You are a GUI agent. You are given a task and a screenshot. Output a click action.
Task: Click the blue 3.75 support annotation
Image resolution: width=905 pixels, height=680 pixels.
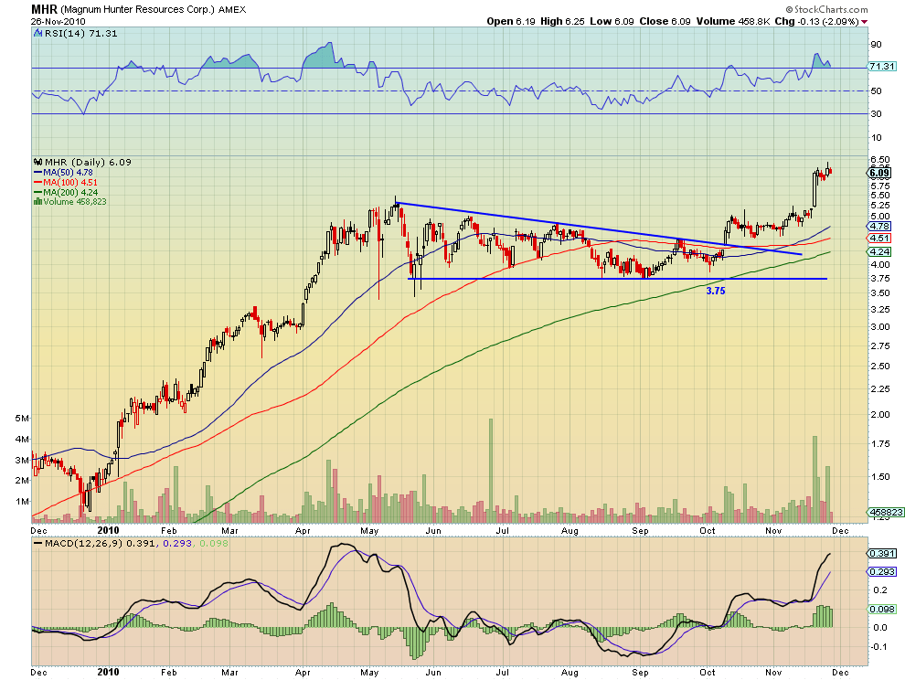point(716,291)
